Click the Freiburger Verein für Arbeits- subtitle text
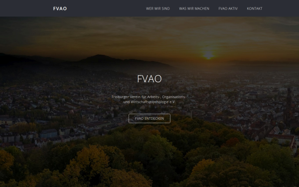Screen dimensions: 299x187 [149, 99]
